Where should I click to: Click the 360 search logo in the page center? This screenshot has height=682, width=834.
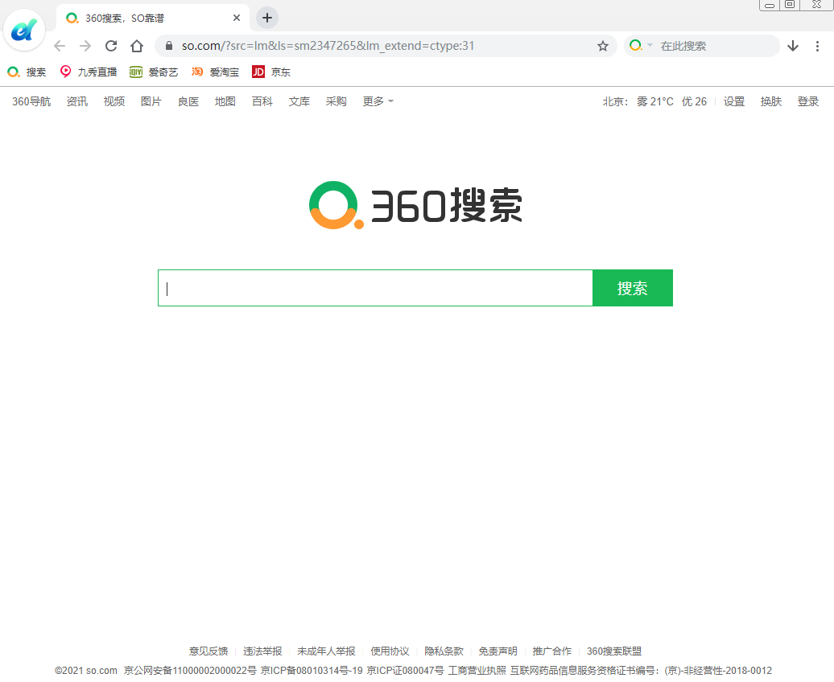coord(415,205)
